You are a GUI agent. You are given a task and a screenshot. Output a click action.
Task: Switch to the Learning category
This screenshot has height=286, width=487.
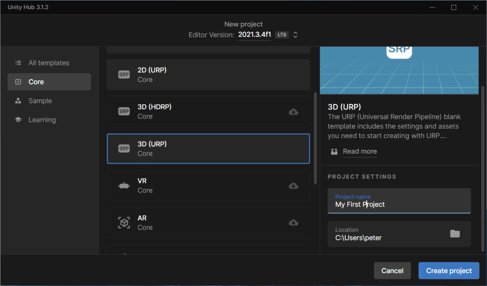click(42, 120)
